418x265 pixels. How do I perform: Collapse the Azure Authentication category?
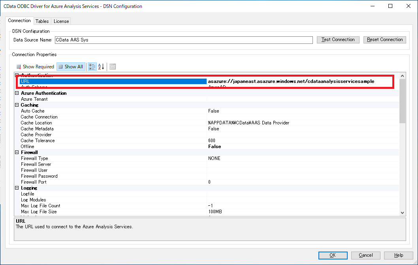17,93
